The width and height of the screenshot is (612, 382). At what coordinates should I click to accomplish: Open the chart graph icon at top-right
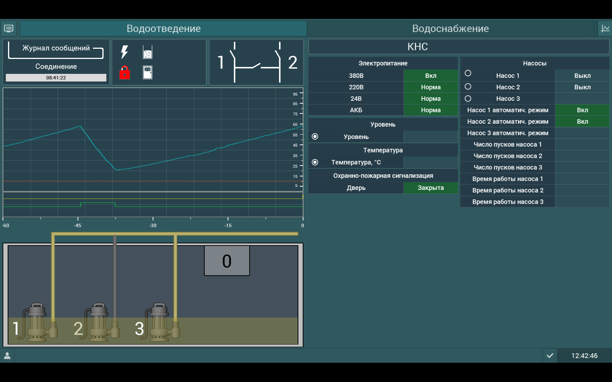click(605, 28)
